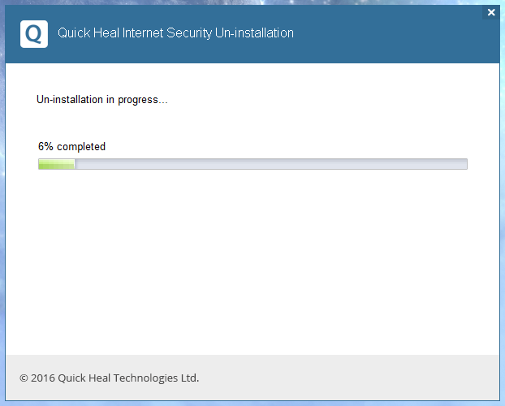Click the word "completed" above the progress bar

tap(81, 147)
